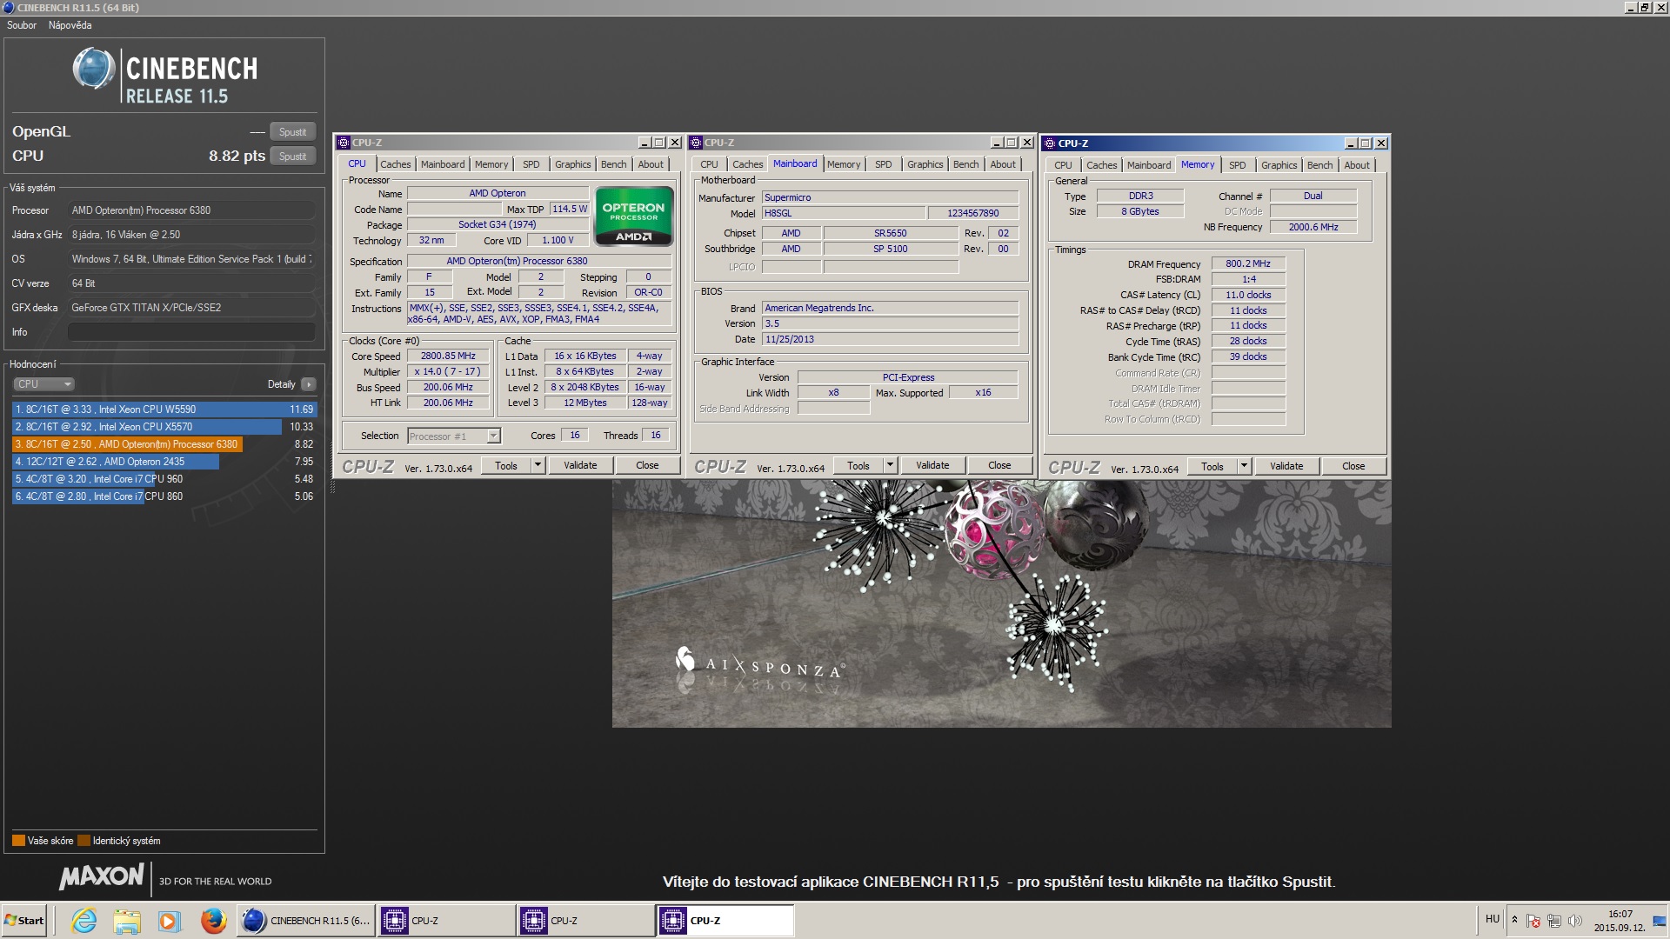Open Tools dropdown arrow in Mainboard CPU-Z window

pos(890,465)
